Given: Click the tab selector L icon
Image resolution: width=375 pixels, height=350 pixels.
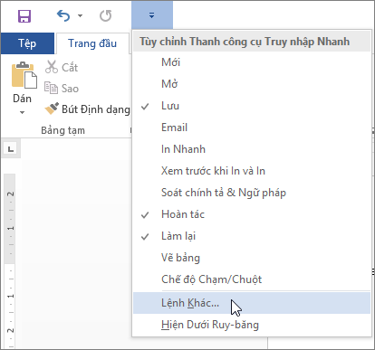Looking at the screenshot, I should pyautogui.click(x=11, y=148).
